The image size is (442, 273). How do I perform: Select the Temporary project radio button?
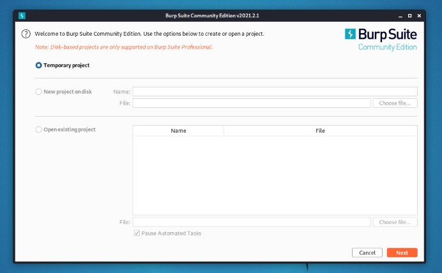click(x=38, y=65)
